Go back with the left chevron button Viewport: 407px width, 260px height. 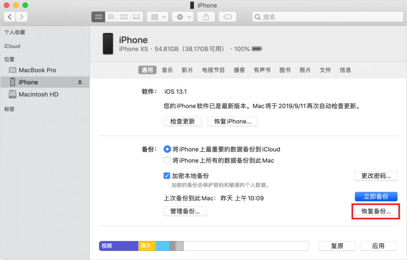[10, 17]
